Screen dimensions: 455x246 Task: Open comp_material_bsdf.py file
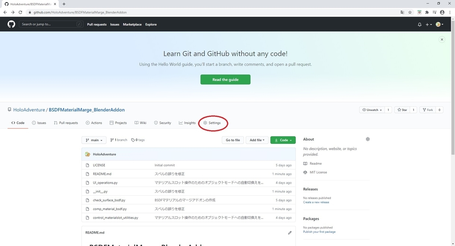click(x=110, y=209)
